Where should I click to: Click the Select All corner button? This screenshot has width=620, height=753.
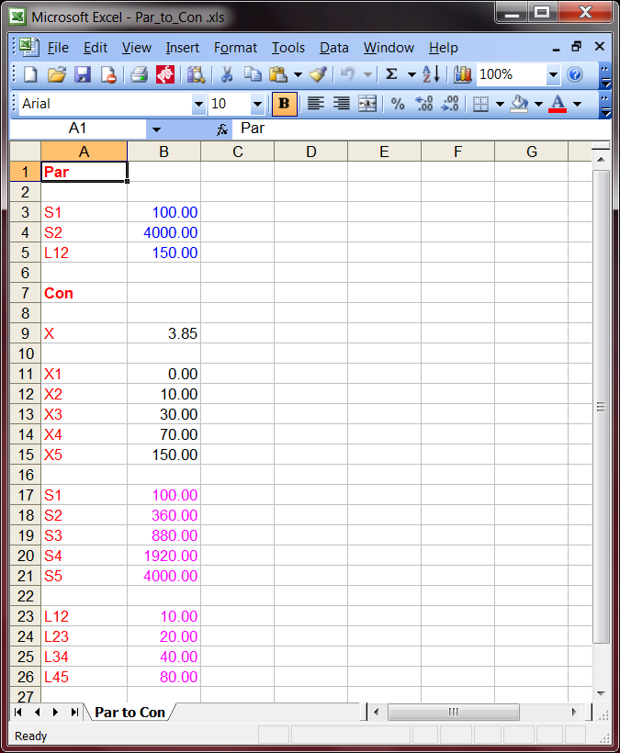26,152
